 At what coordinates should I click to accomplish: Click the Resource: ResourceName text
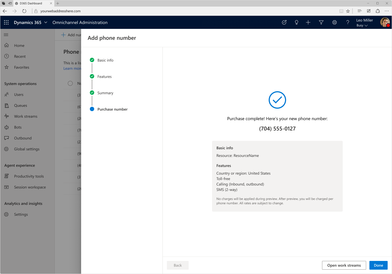pos(238,156)
